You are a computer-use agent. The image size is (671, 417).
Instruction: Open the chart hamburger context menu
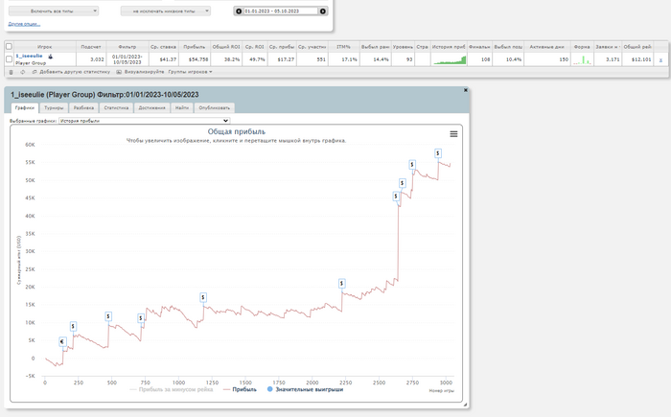pyautogui.click(x=453, y=134)
